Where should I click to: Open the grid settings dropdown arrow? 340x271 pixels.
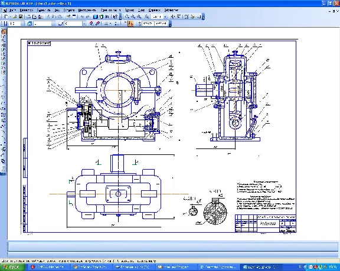tap(110, 24)
